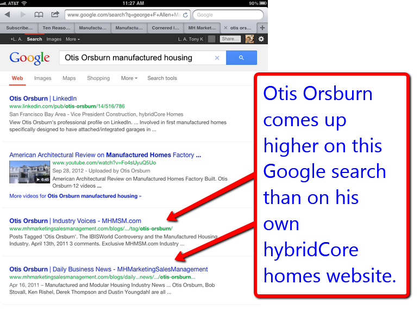Click More videos for Otis Orsburn link
420x309 pixels.
pos(76,196)
